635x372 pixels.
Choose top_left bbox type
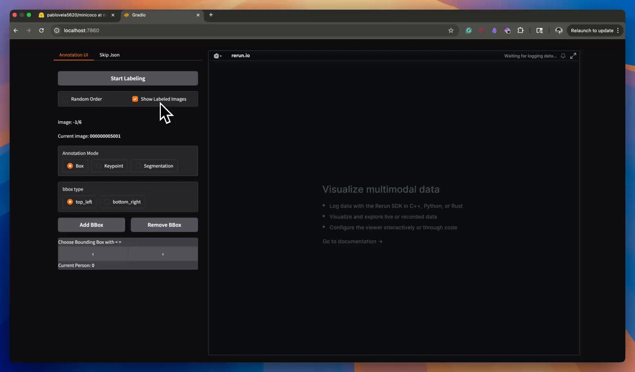(x=79, y=202)
